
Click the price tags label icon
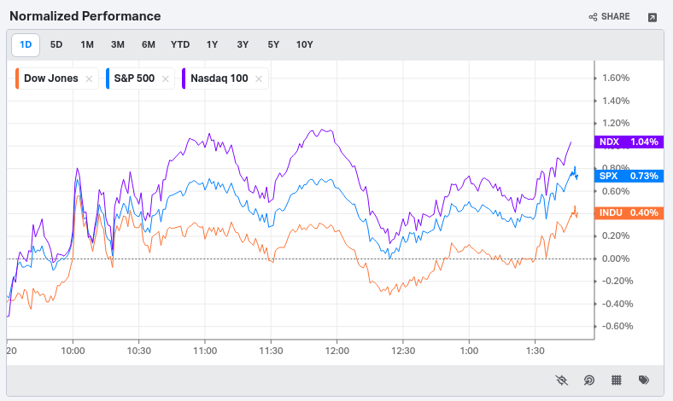point(644,381)
